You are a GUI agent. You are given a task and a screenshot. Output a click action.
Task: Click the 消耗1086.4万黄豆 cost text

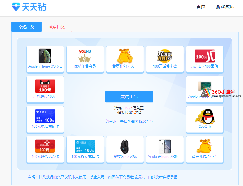129,108
